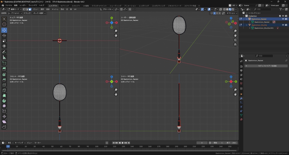This screenshot has height=155, width=289.
Task: Uncheck the Collection exclude checkbox
Action: (x=280, y=16)
